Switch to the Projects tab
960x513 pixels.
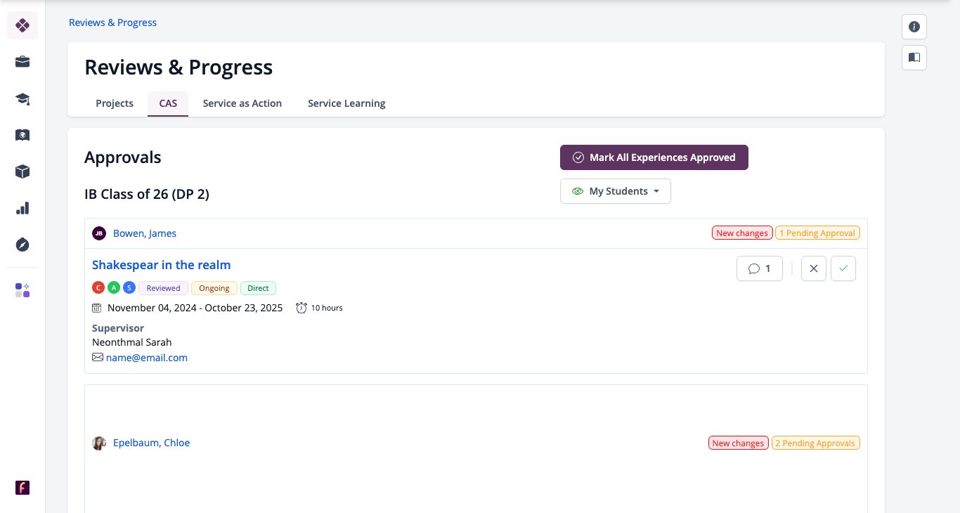tap(115, 103)
